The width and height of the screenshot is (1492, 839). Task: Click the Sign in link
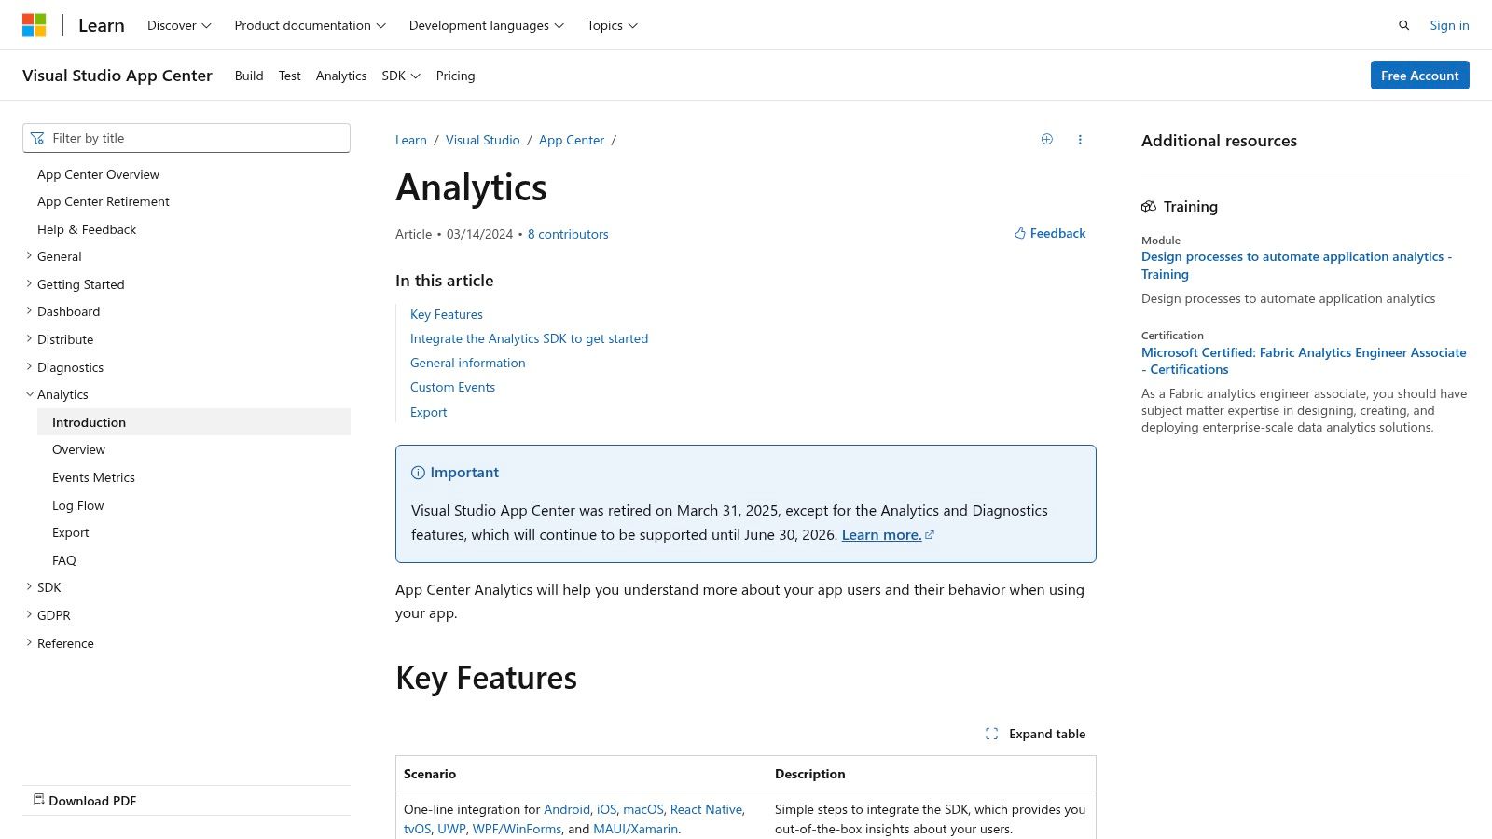1449,25
